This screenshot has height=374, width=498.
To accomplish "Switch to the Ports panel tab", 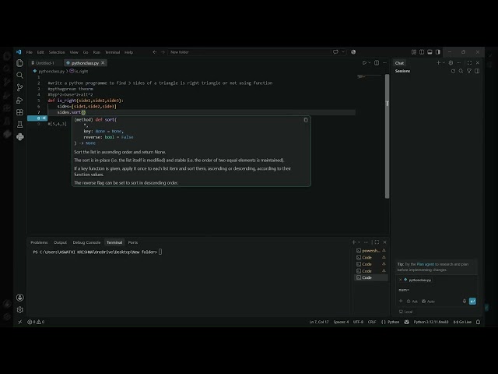I will click(x=133, y=242).
